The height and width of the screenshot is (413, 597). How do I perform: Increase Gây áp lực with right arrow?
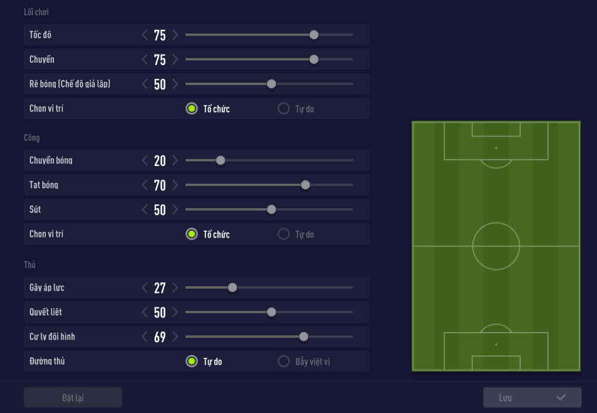(175, 288)
